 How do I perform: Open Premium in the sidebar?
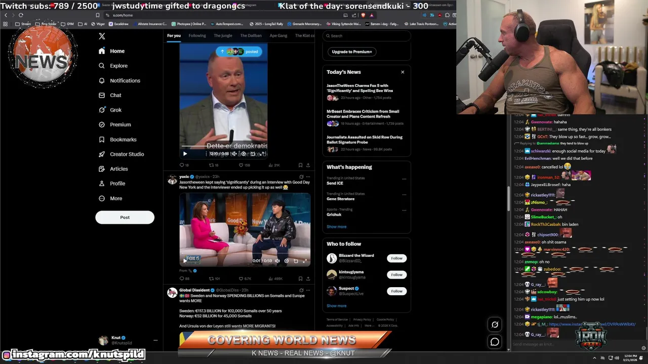(114, 124)
